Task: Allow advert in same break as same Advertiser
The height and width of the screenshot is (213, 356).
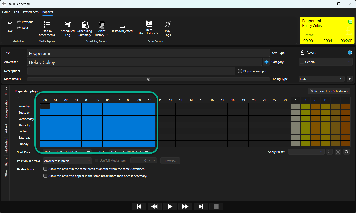Action: pyautogui.click(x=45, y=169)
